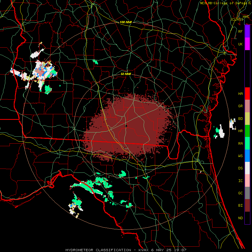Click the HA red legend swatch
Viewport: 252px width, 252px height.
click(x=247, y=94)
